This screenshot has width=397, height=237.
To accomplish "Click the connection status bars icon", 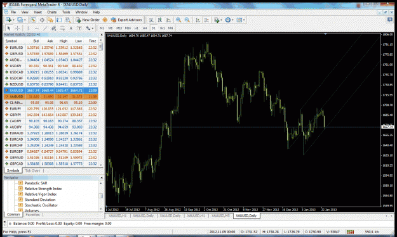I will tap(351, 232).
